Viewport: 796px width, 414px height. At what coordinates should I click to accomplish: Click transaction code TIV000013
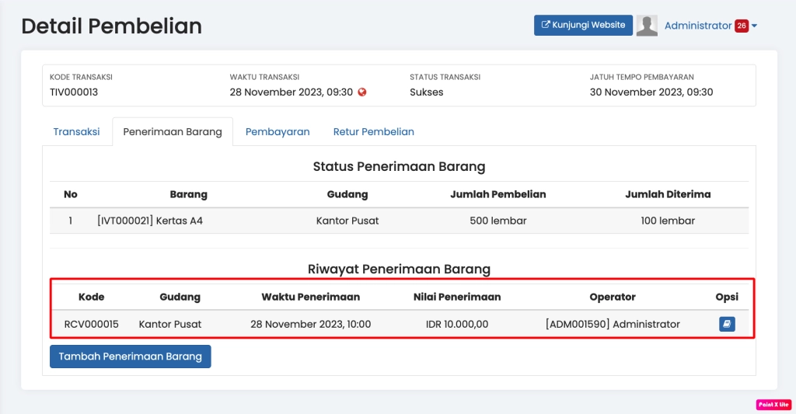coord(74,92)
